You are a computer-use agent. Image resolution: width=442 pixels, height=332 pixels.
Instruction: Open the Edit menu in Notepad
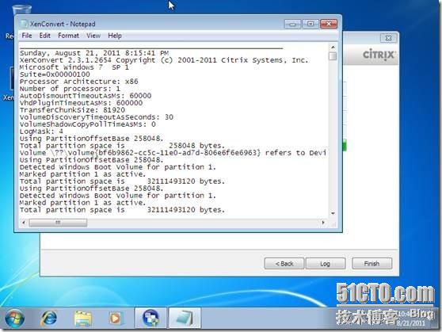coord(45,36)
